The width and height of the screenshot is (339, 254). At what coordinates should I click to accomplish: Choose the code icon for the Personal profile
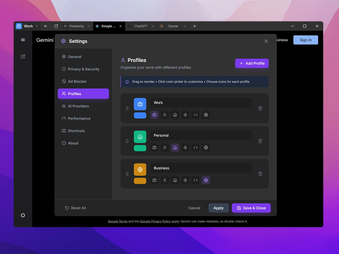tap(195, 148)
